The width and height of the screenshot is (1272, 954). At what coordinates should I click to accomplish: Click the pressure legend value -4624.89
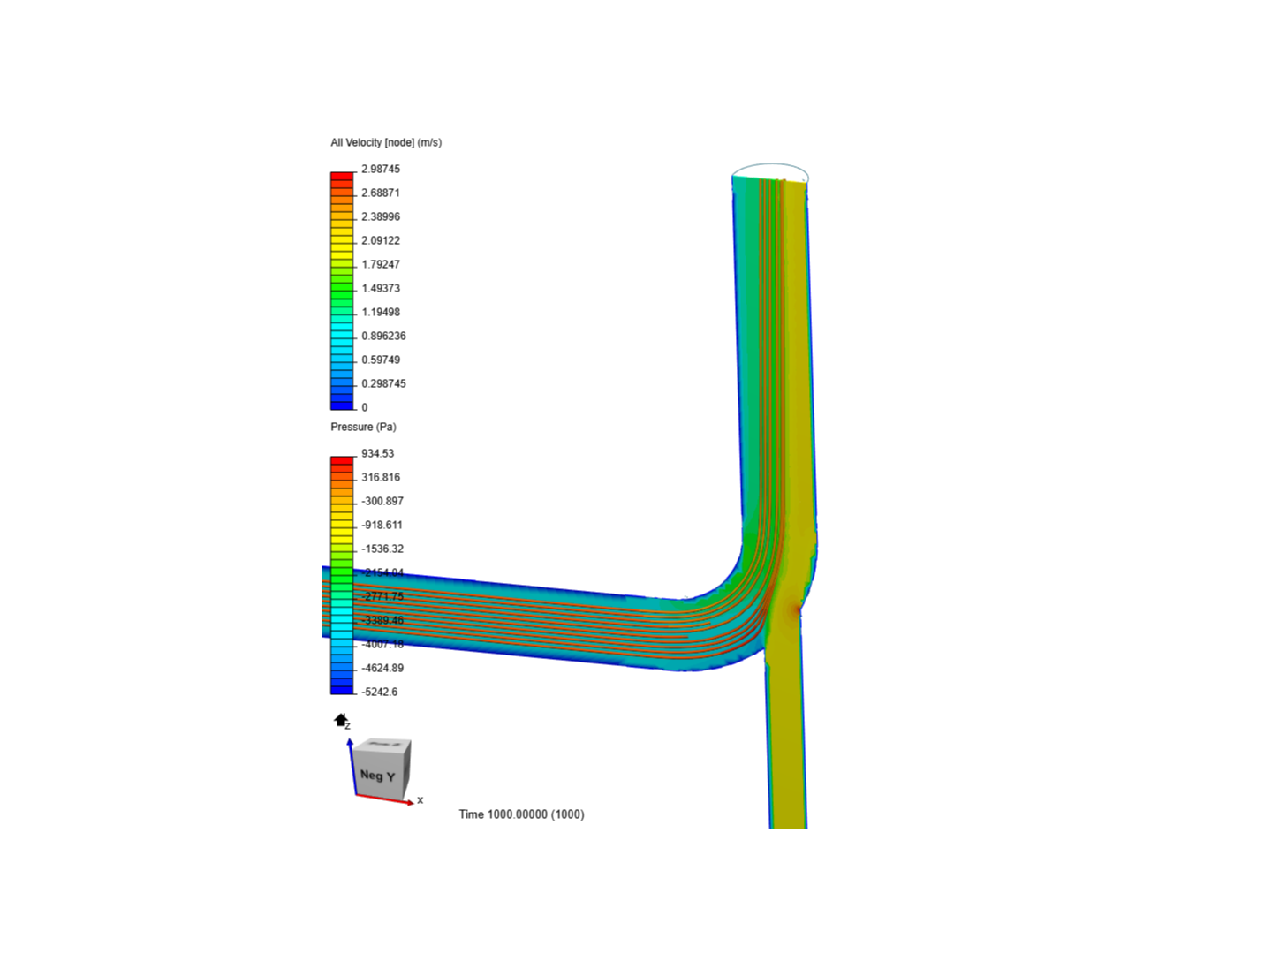point(382,668)
